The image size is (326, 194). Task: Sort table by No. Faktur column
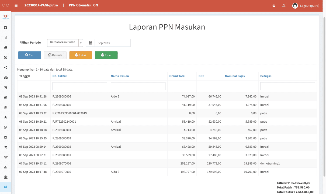[60, 76]
